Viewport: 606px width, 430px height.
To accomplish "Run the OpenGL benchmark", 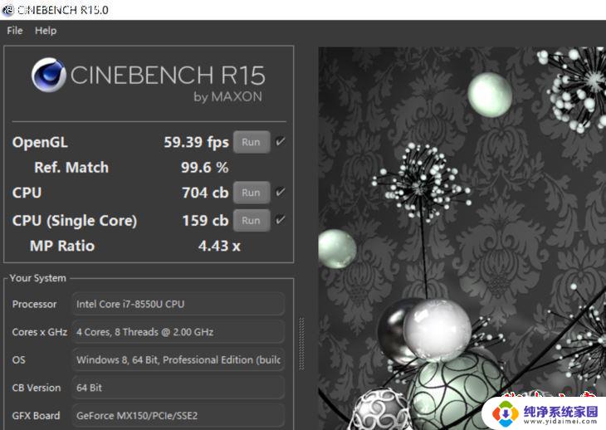I will pos(252,142).
